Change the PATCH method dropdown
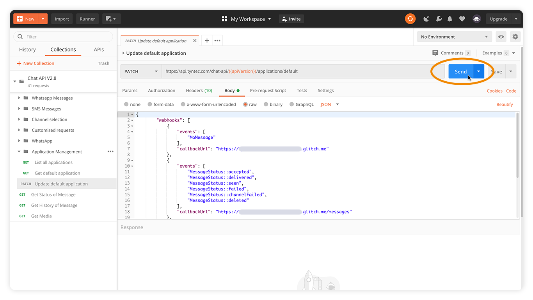The height and width of the screenshot is (300, 533). 141,71
